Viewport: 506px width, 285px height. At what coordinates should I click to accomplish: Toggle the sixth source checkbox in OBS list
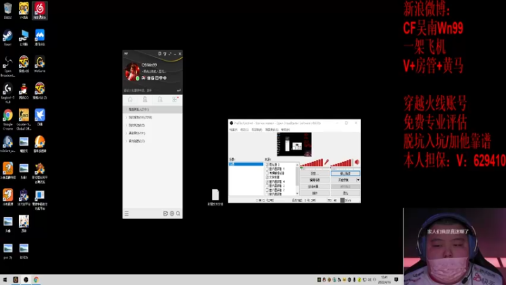[x=267, y=186]
